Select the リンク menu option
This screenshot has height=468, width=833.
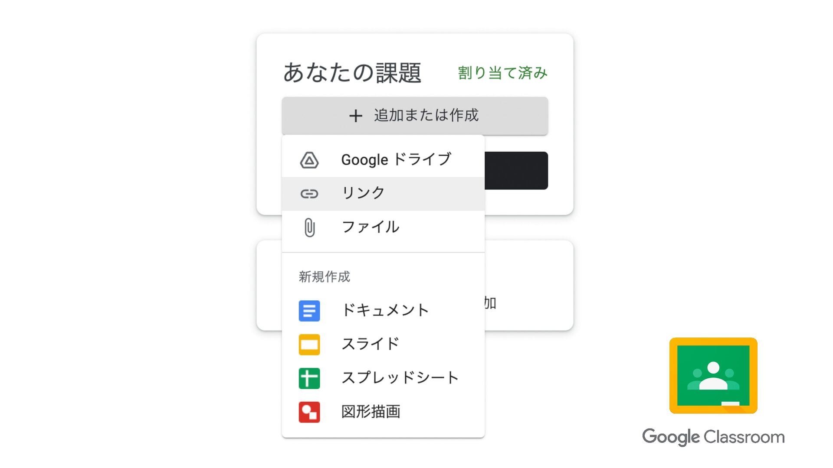point(363,193)
